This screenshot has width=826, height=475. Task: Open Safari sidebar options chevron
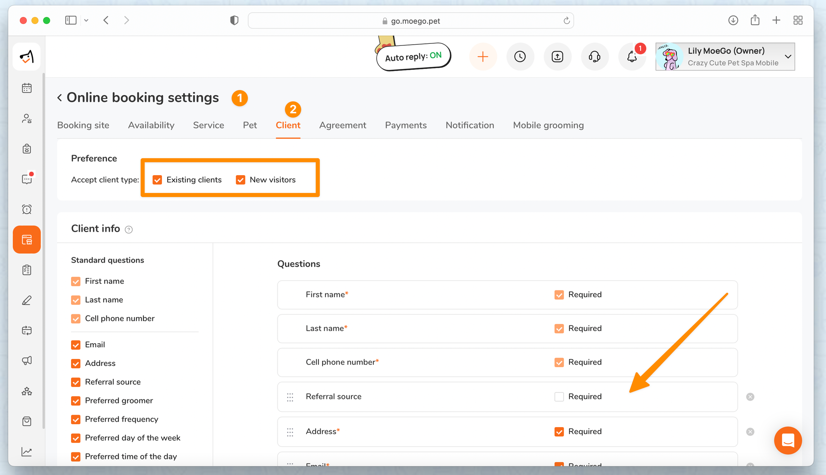coord(86,20)
